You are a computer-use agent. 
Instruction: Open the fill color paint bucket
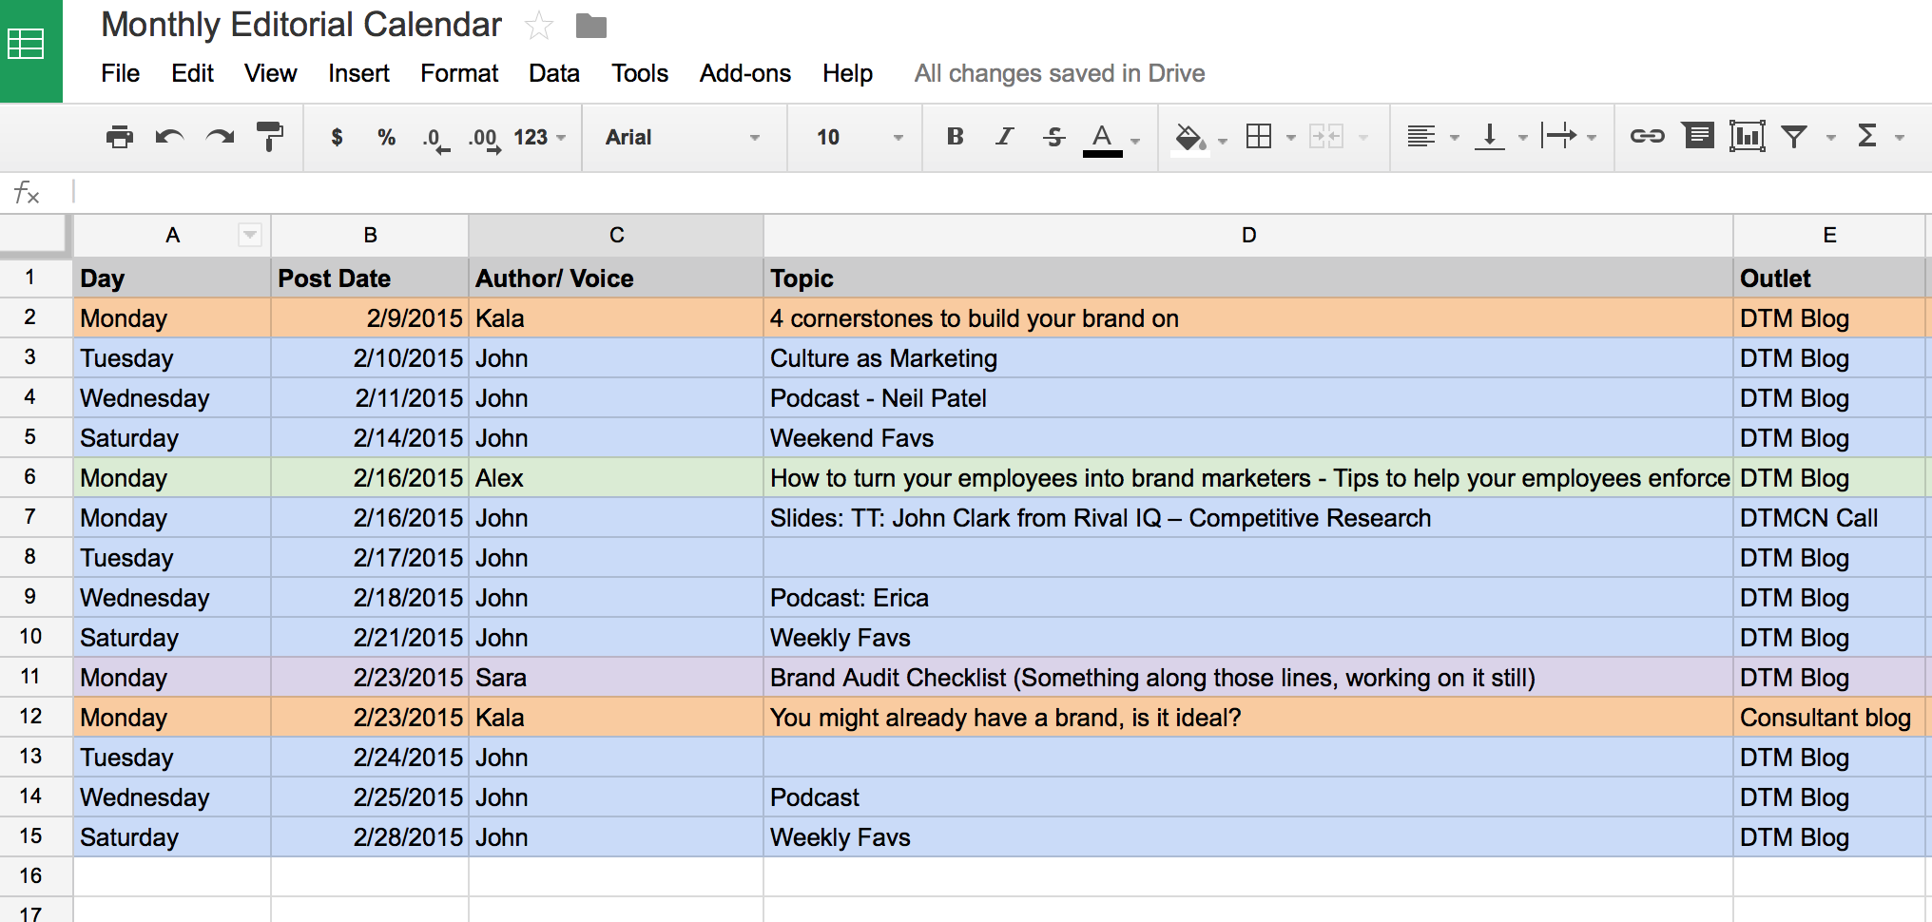coord(1189,138)
